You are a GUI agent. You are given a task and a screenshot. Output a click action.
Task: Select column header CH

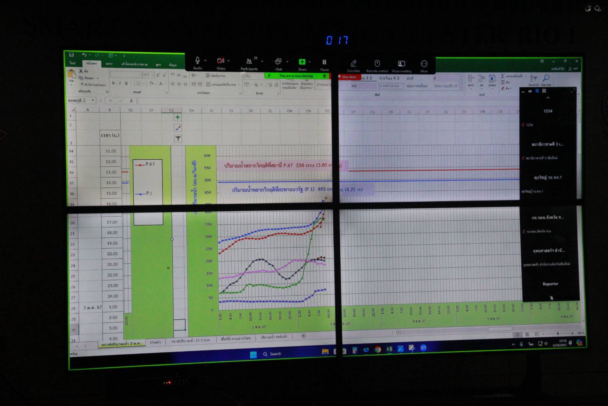(x=192, y=111)
